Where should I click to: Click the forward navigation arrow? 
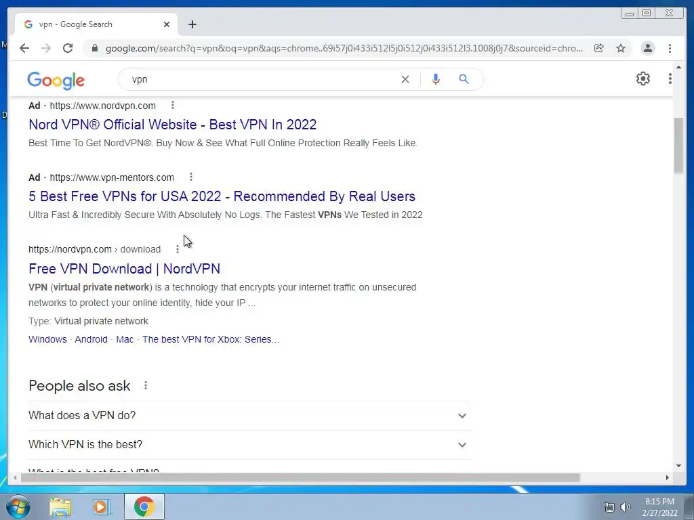point(46,48)
